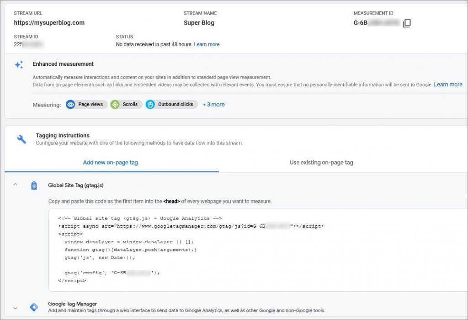The height and width of the screenshot is (320, 468).
Task: Toggle the Scrolls measurement chip
Action: (x=126, y=104)
